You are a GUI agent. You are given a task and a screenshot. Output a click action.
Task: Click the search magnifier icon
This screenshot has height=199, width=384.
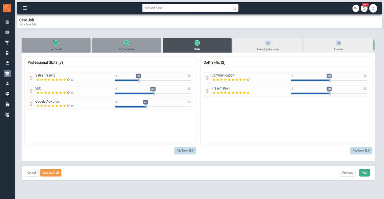pyautogui.click(x=234, y=8)
